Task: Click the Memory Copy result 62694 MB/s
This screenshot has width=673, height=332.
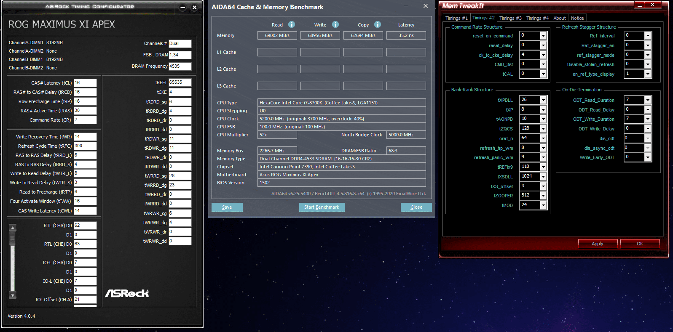Action: [363, 35]
